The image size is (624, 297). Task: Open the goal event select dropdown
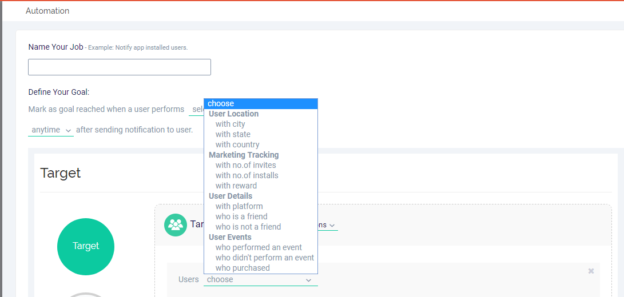[196, 109]
